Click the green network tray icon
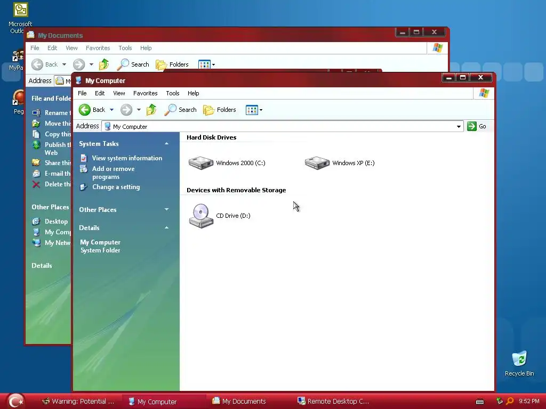The width and height of the screenshot is (546, 409). [500, 401]
